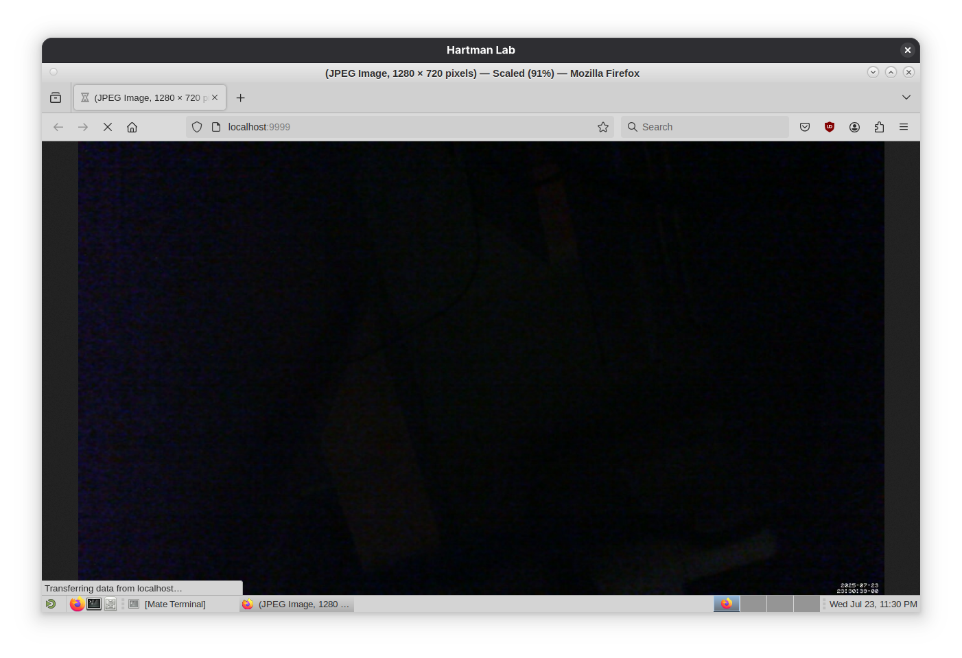Click the workspace switcher next to Firefox

pyautogui.click(x=755, y=604)
